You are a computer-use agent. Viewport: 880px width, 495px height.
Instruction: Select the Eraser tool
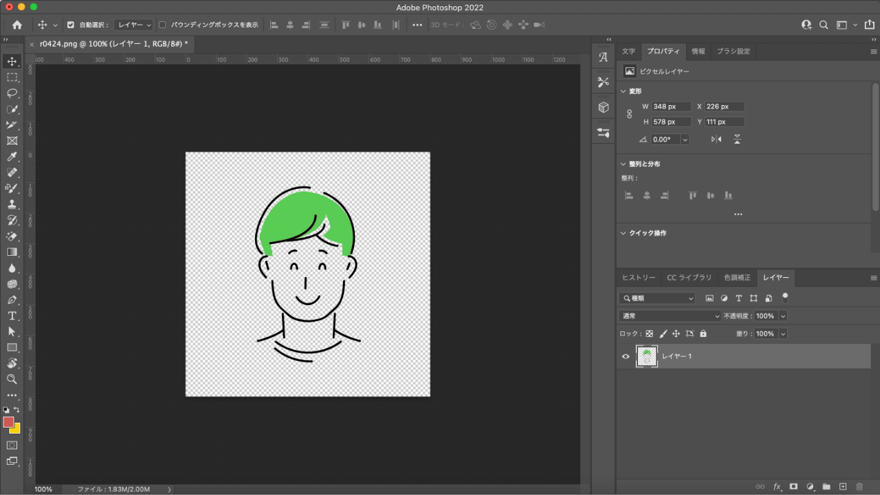pyautogui.click(x=12, y=236)
